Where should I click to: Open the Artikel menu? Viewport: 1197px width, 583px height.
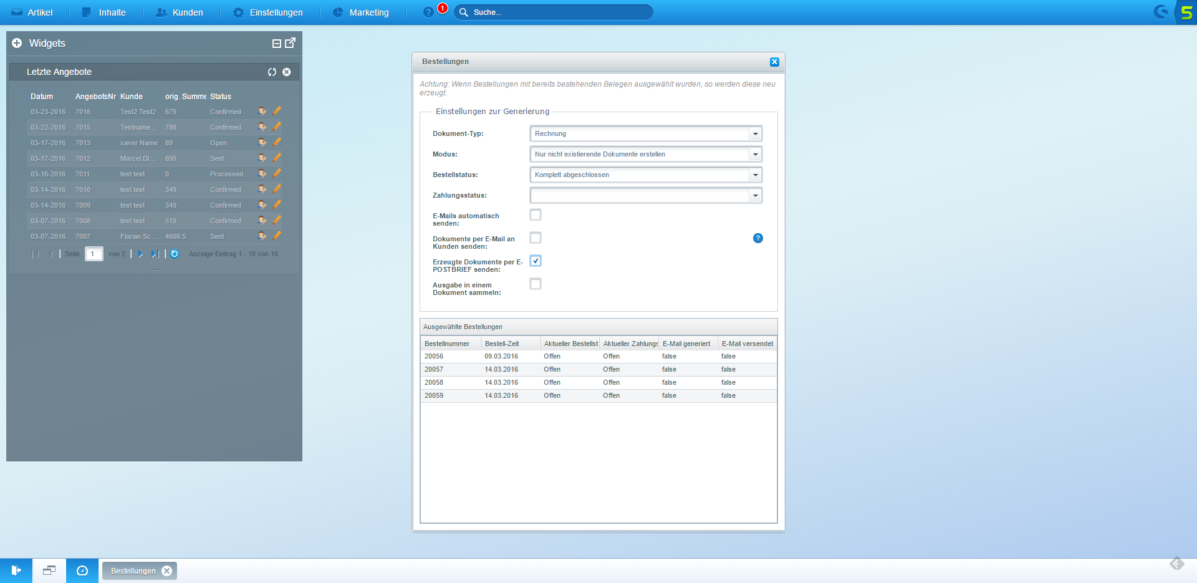pos(32,12)
